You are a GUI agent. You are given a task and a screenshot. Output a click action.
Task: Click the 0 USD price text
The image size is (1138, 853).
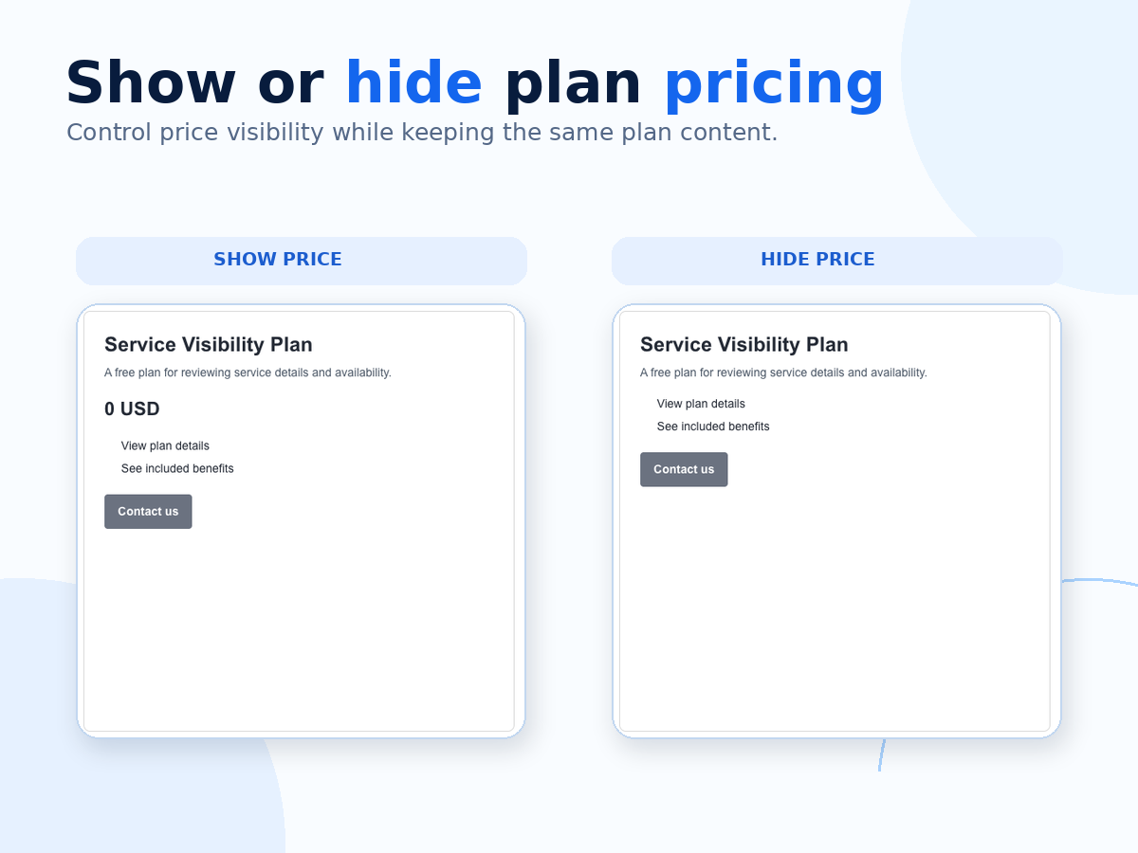[132, 409]
